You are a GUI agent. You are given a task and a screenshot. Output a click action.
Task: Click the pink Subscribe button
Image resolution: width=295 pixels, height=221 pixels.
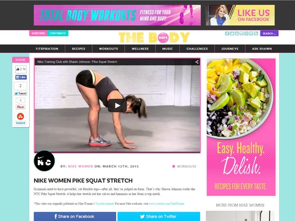tap(38, 33)
